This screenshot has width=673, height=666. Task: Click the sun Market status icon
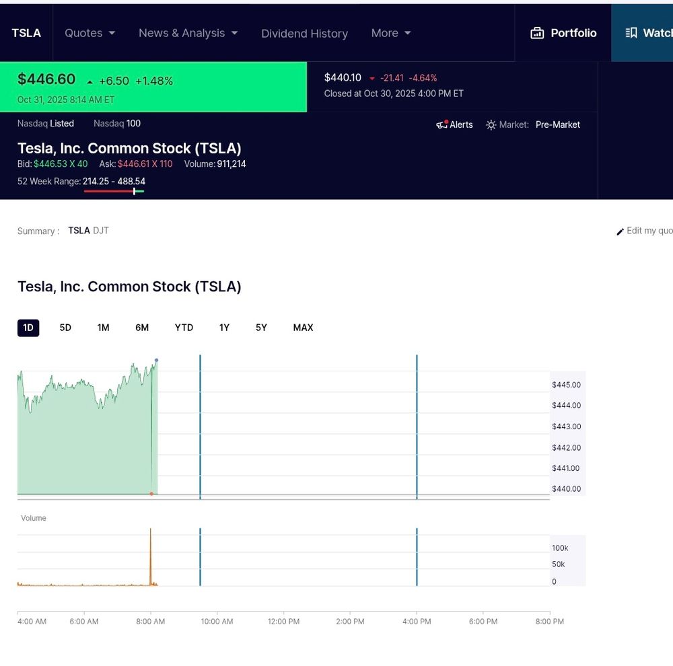click(x=491, y=125)
